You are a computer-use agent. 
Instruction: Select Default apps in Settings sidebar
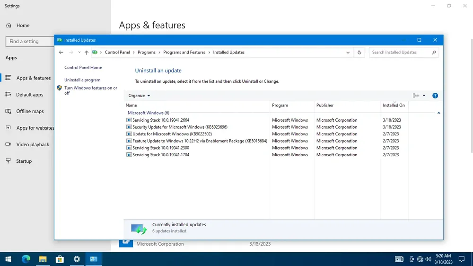pyautogui.click(x=29, y=95)
